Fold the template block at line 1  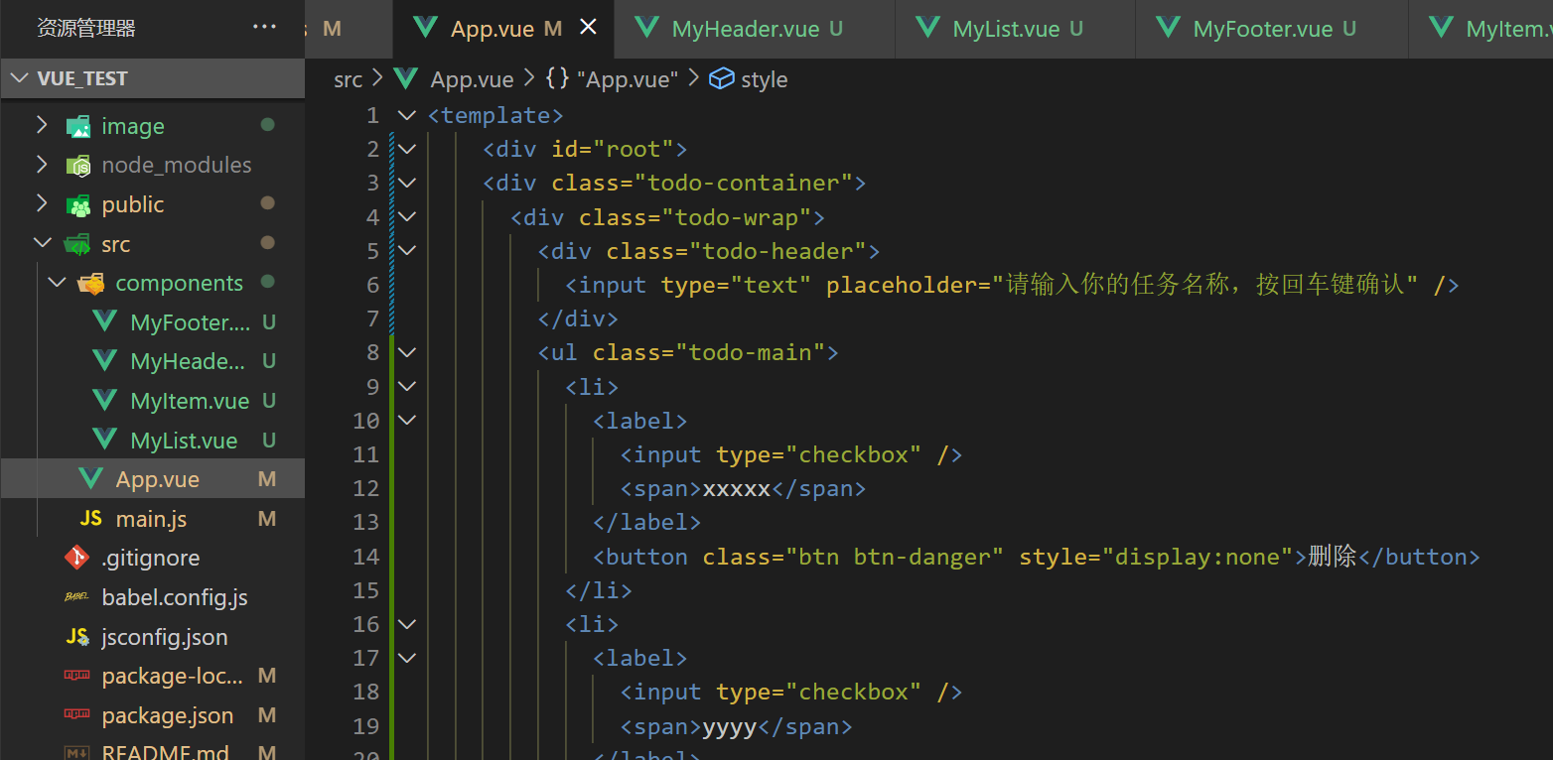[407, 115]
